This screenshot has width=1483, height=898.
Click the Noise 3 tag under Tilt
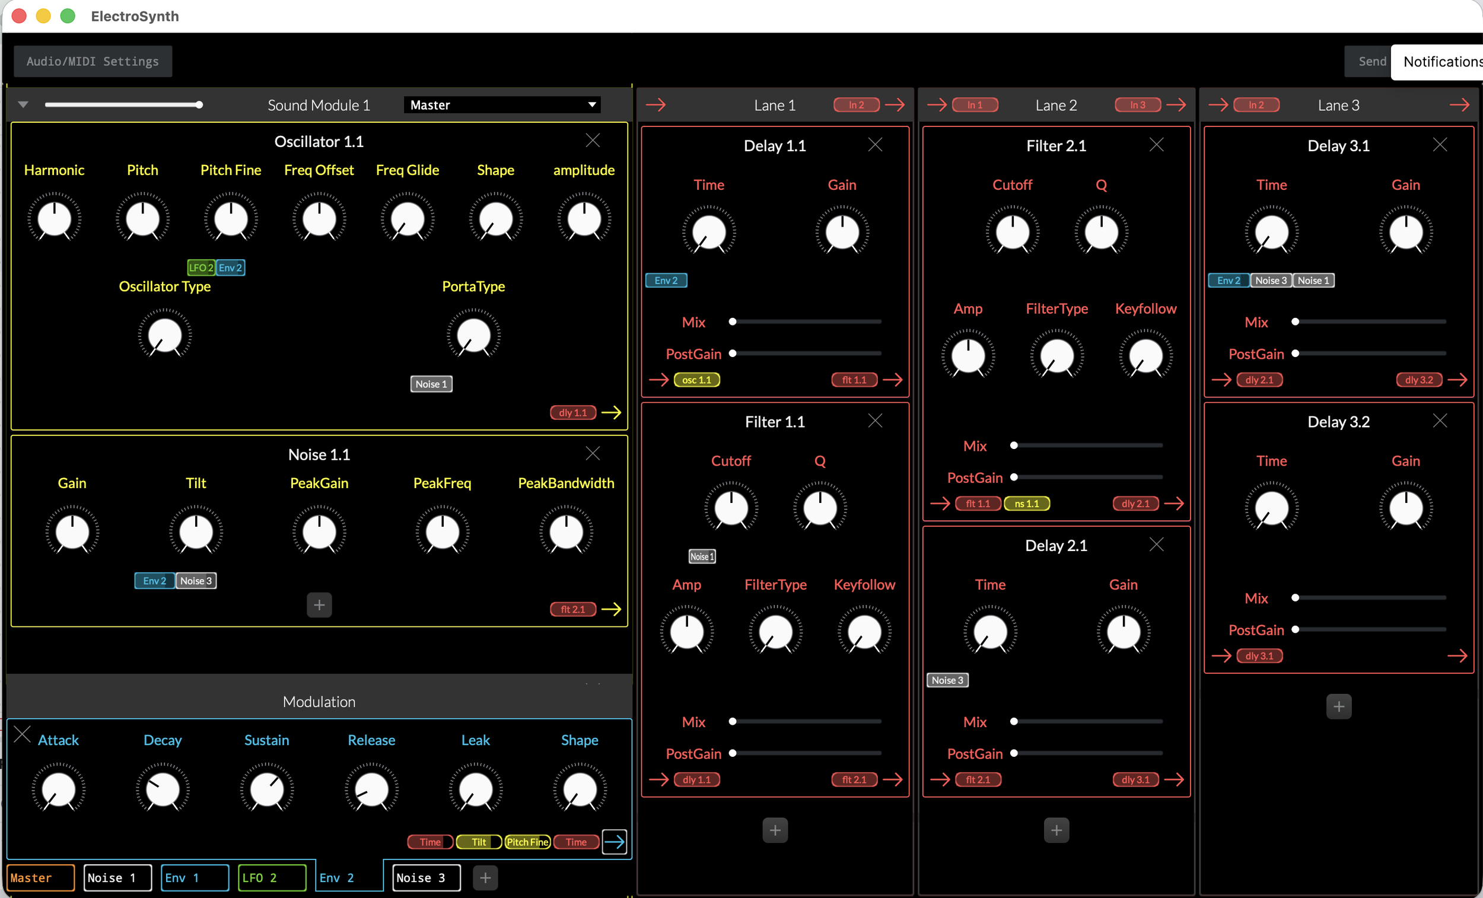tap(196, 580)
